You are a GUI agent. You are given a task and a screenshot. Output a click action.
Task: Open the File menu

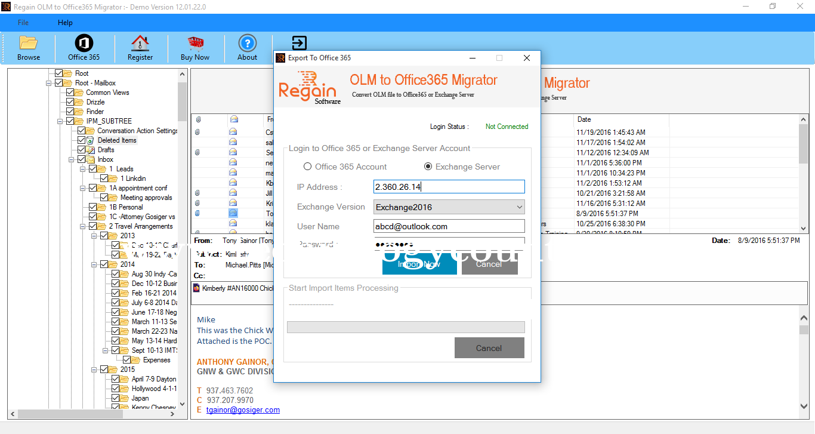click(x=23, y=23)
